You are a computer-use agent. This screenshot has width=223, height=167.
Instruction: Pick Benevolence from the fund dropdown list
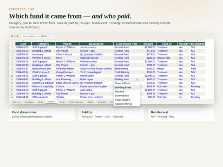127,96
